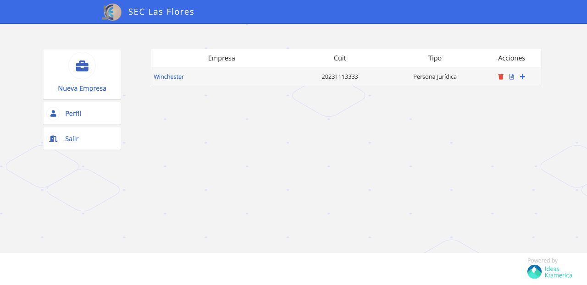Click the Tipo column header
This screenshot has height=285, width=587.
click(x=435, y=58)
